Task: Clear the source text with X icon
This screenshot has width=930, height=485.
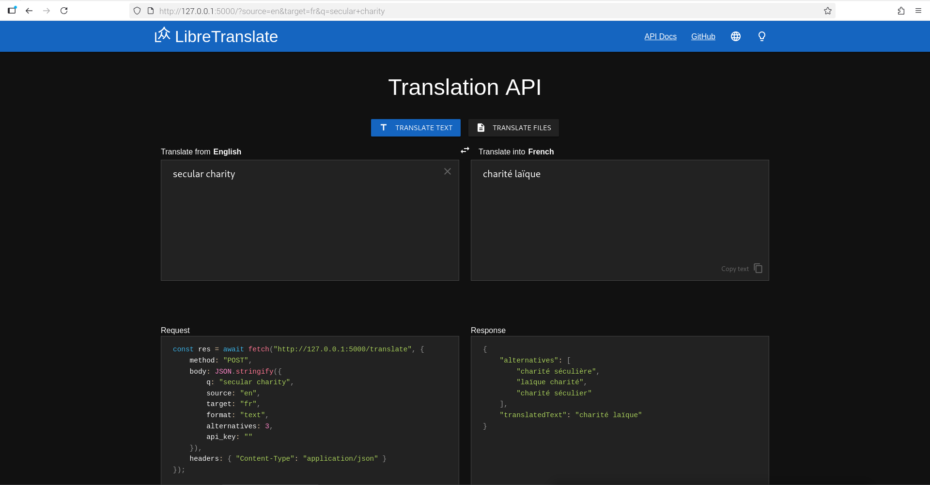Action: tap(448, 171)
